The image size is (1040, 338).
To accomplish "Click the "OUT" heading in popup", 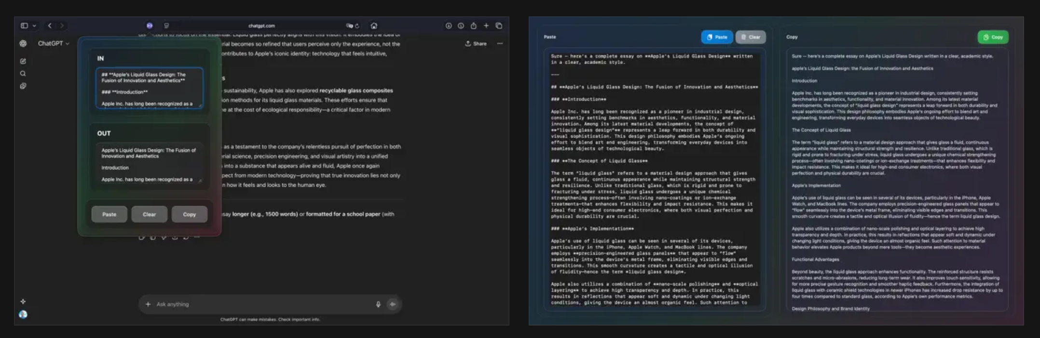I will pos(104,133).
